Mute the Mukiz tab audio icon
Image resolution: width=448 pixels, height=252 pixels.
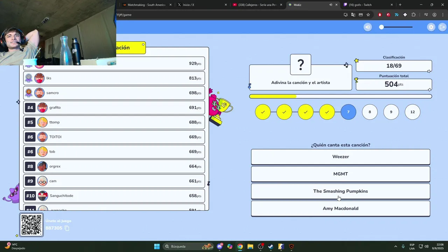[331, 5]
